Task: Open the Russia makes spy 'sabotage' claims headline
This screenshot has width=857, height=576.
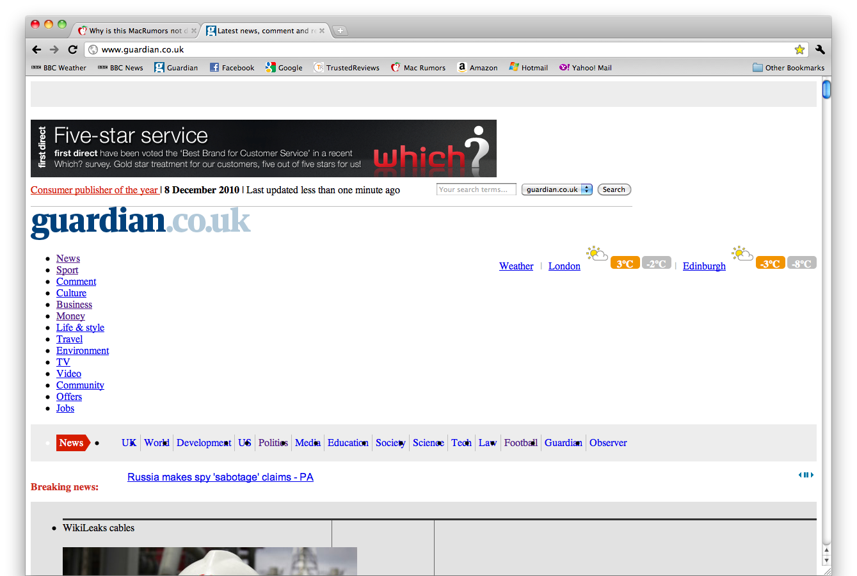Action: point(220,477)
